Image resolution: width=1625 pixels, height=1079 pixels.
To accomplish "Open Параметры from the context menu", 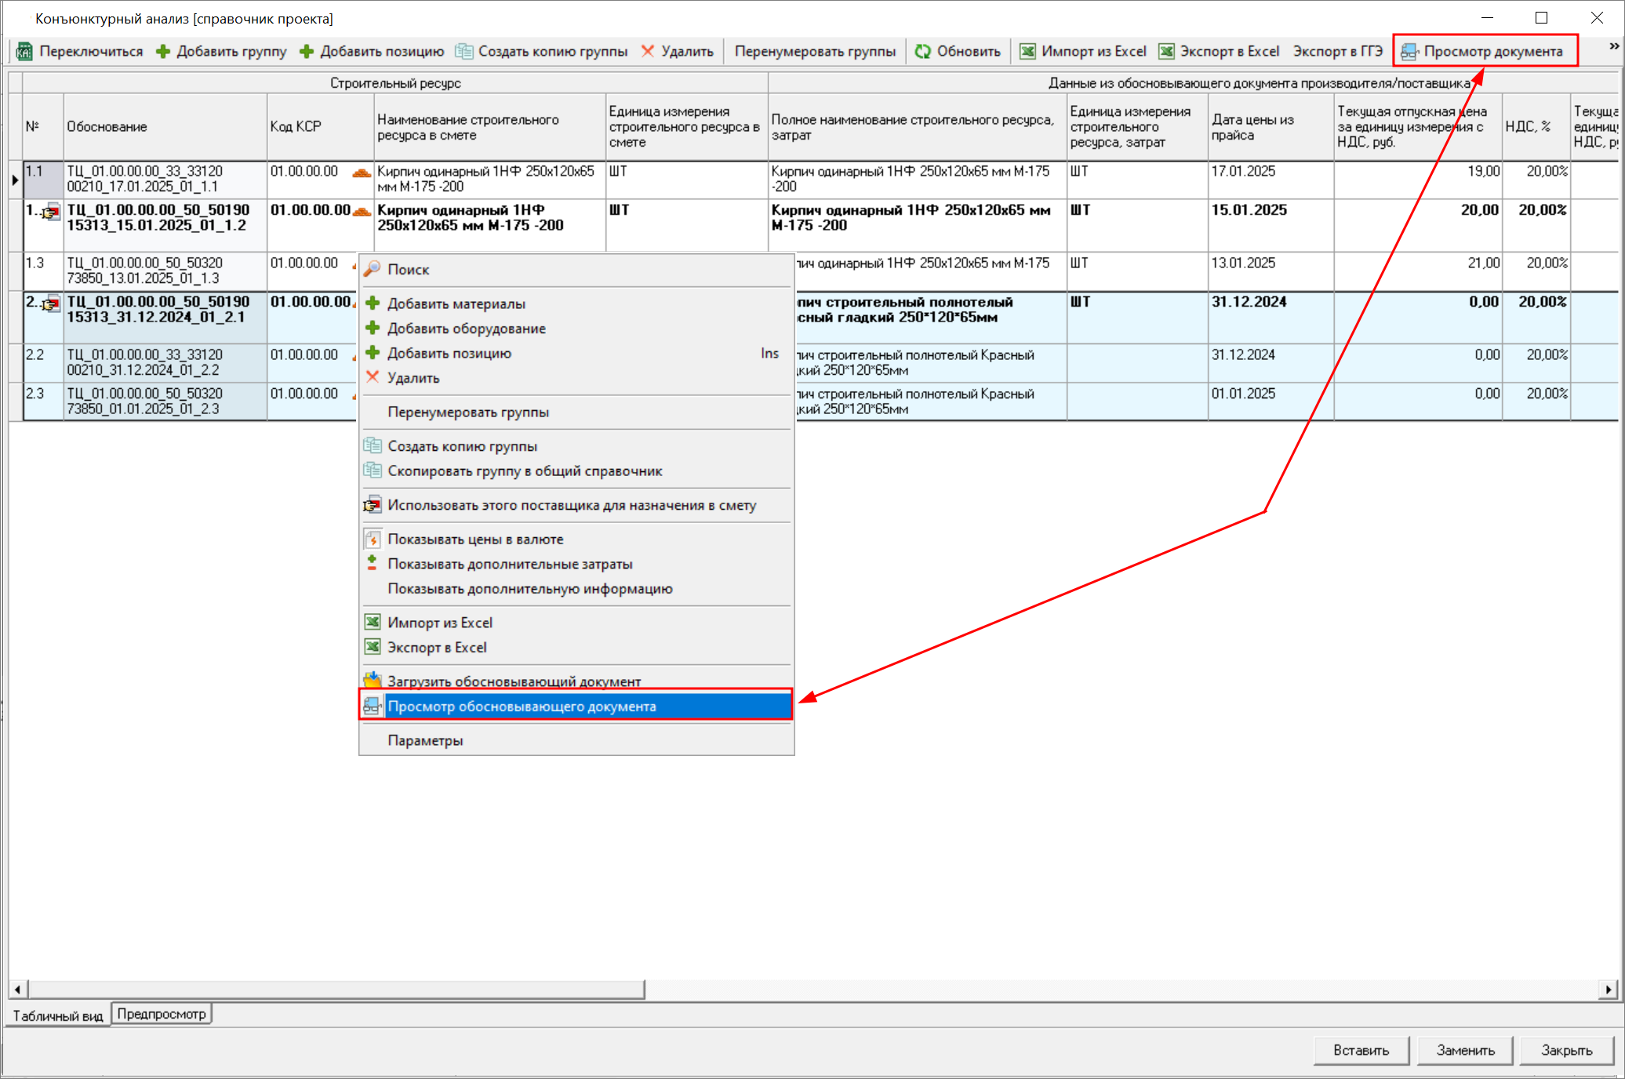I will [x=576, y=741].
